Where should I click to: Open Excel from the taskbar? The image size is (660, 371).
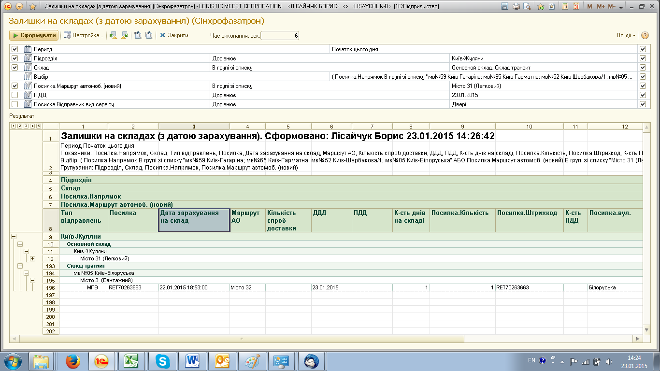[x=131, y=361]
